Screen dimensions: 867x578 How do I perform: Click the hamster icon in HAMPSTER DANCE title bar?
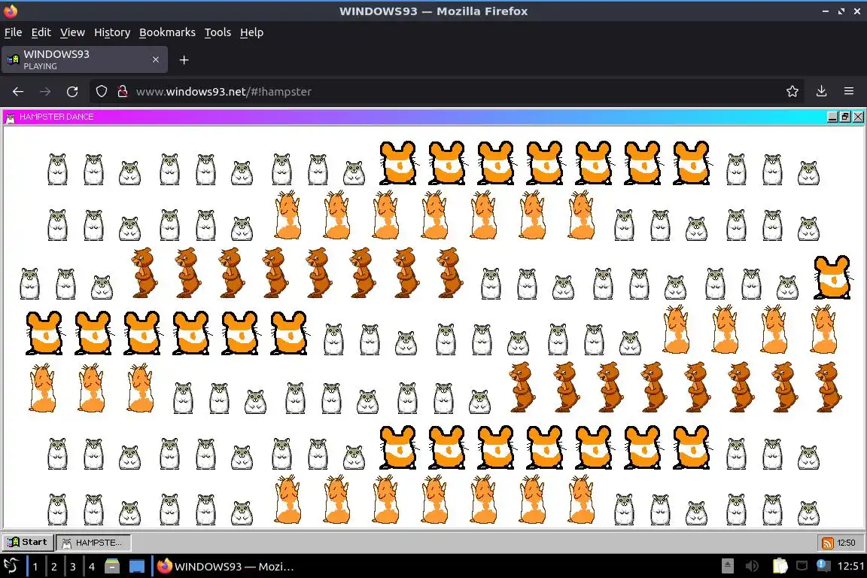pyautogui.click(x=10, y=117)
